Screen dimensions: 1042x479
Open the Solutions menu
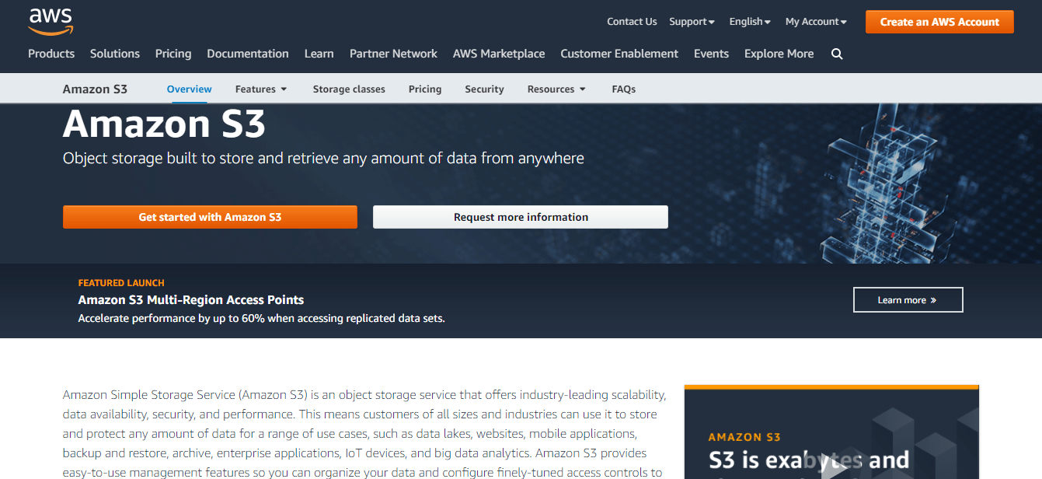(115, 54)
